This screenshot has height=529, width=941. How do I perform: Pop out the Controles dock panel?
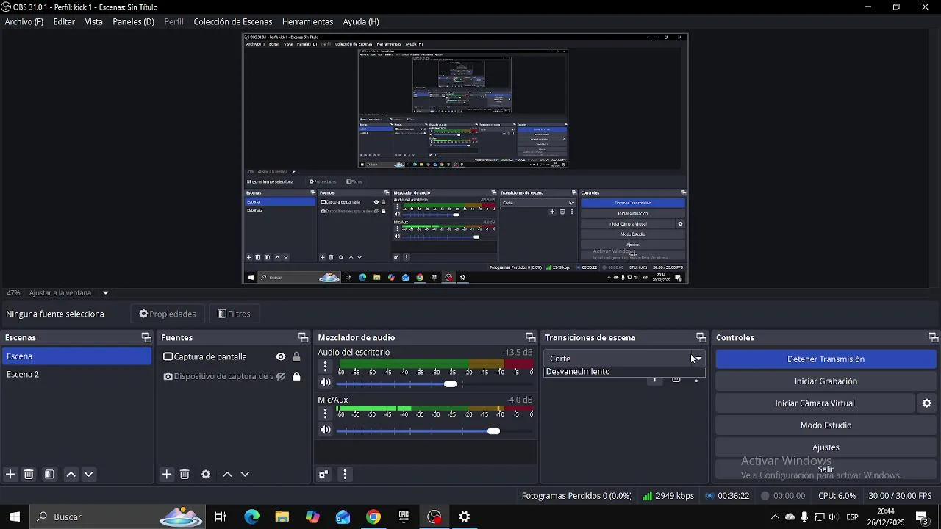coord(934,338)
